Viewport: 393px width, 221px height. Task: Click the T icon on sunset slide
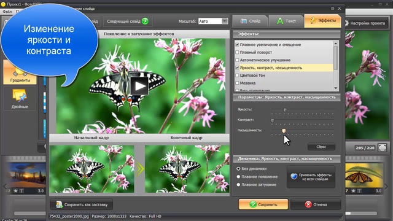[21, 191]
